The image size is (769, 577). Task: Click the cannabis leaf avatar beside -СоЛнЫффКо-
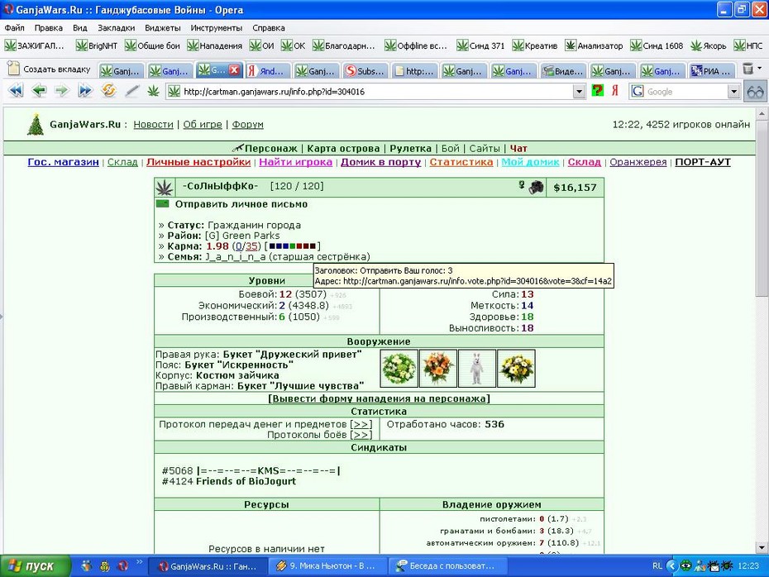click(165, 188)
